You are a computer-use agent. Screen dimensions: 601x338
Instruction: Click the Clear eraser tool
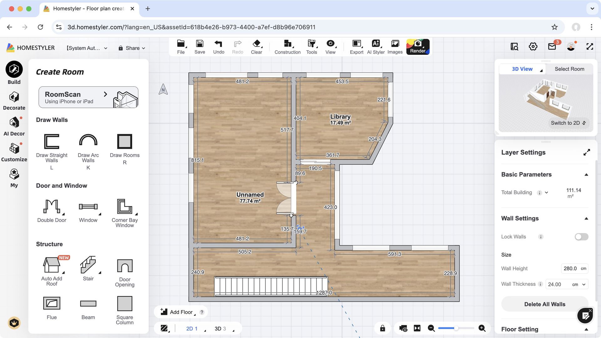[256, 47]
